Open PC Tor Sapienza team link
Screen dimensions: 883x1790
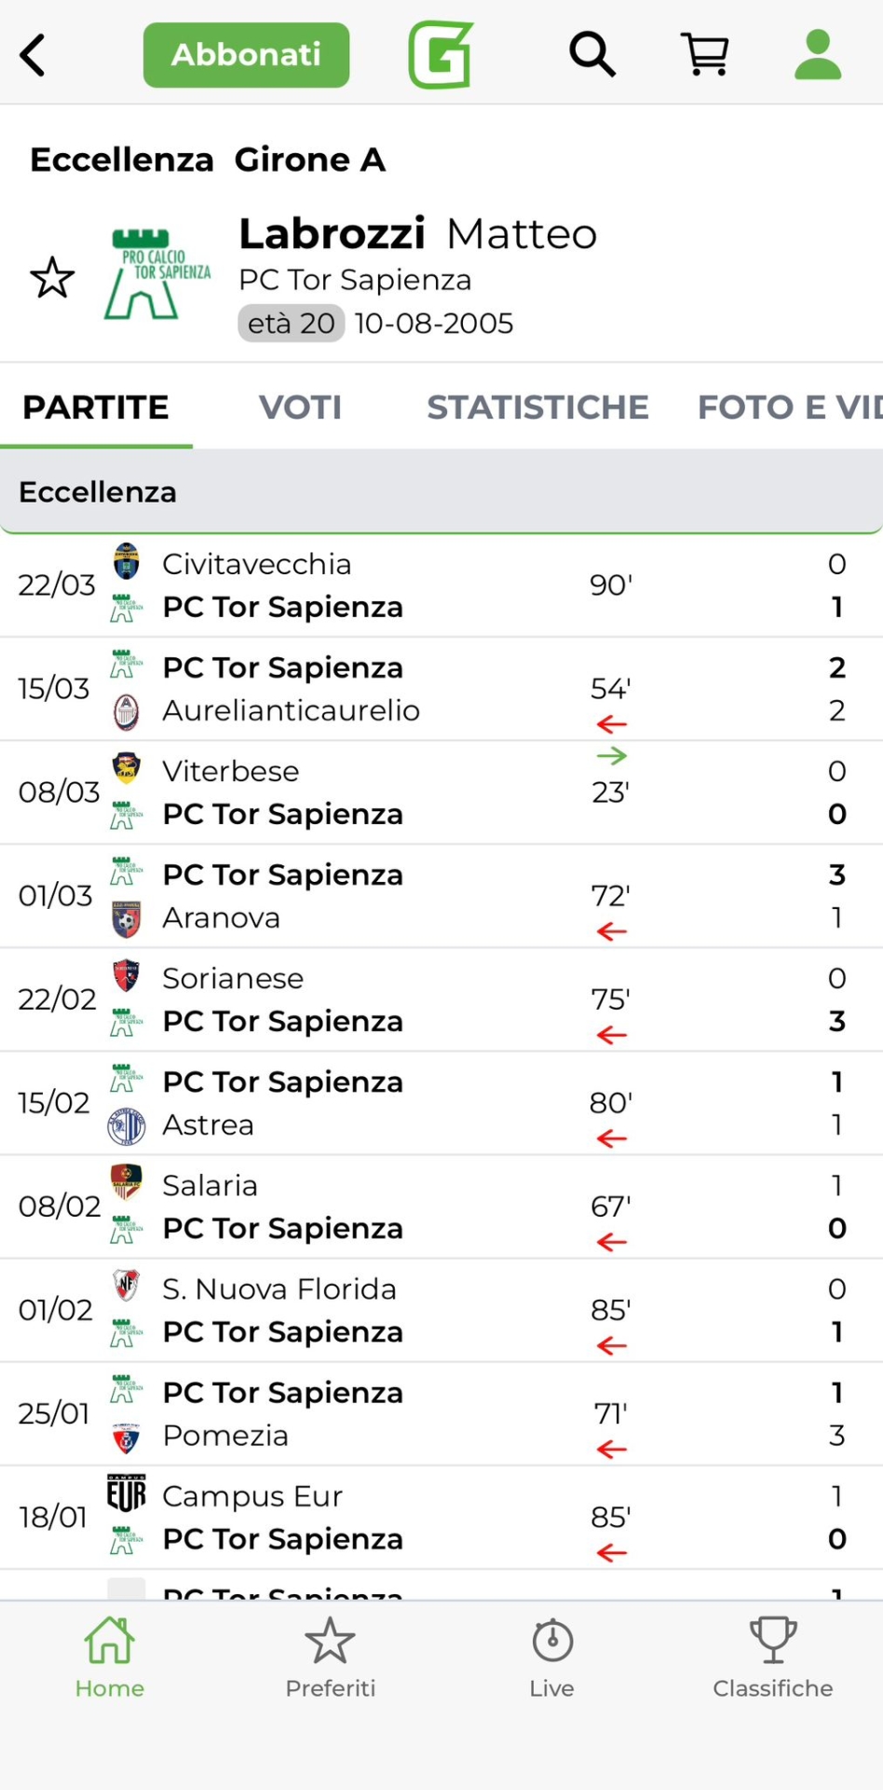[x=355, y=280]
